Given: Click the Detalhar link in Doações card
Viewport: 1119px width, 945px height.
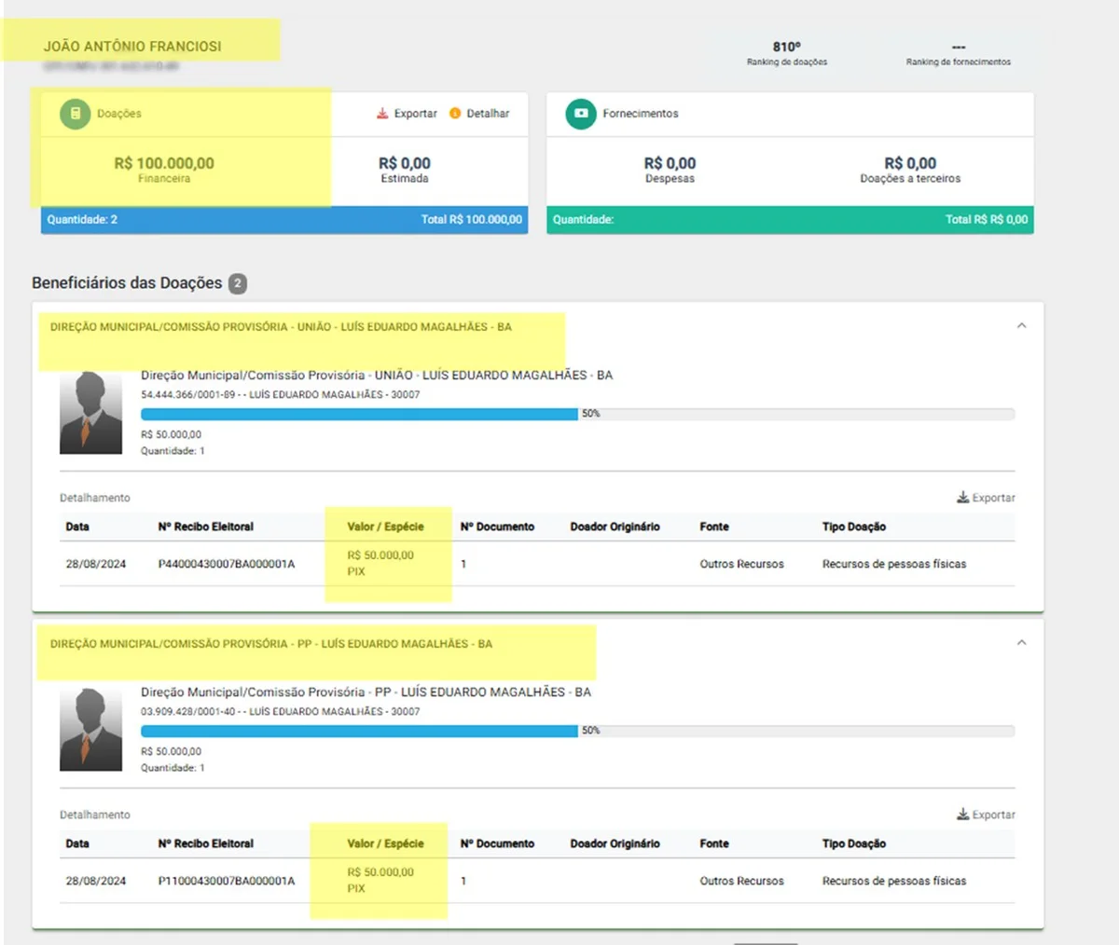Looking at the screenshot, I should pyautogui.click(x=488, y=114).
